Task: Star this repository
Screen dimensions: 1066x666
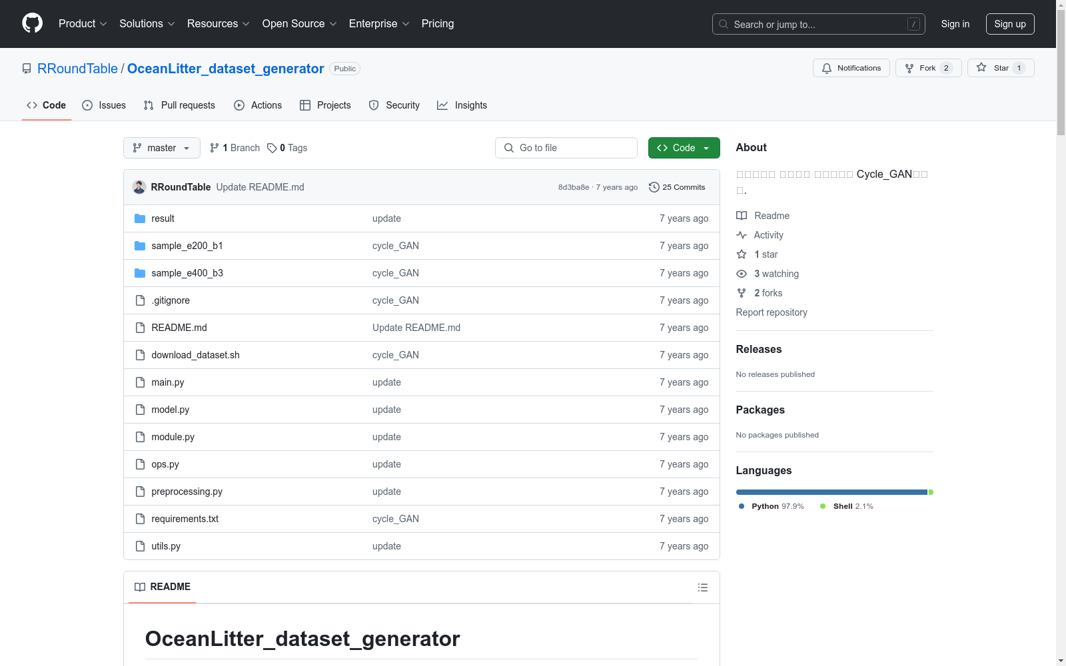Action: click(1000, 68)
